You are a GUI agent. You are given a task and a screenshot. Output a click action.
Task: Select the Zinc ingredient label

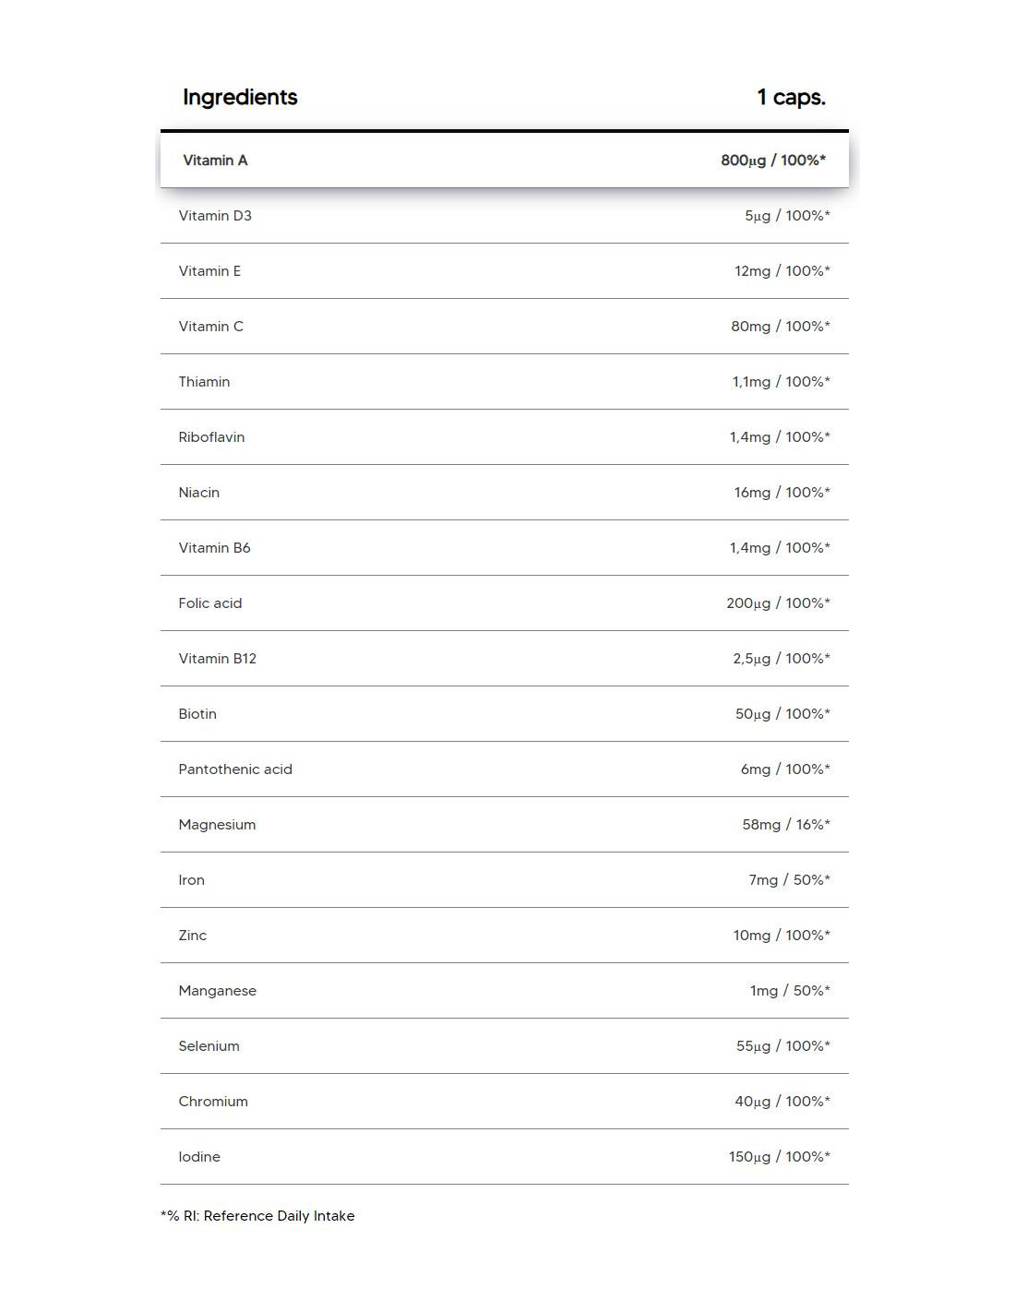pos(192,936)
